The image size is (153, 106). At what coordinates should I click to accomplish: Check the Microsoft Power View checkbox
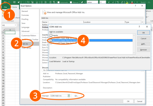pyautogui.click(x=51, y=43)
